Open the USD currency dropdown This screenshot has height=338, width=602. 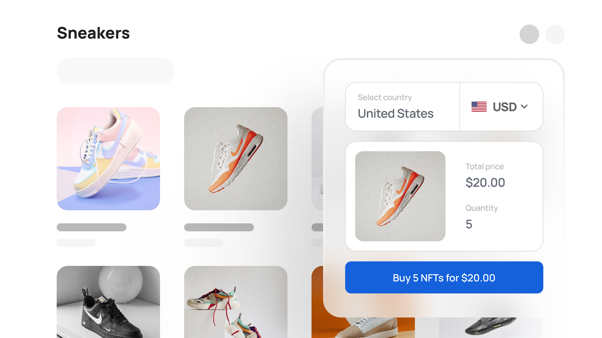pos(501,107)
